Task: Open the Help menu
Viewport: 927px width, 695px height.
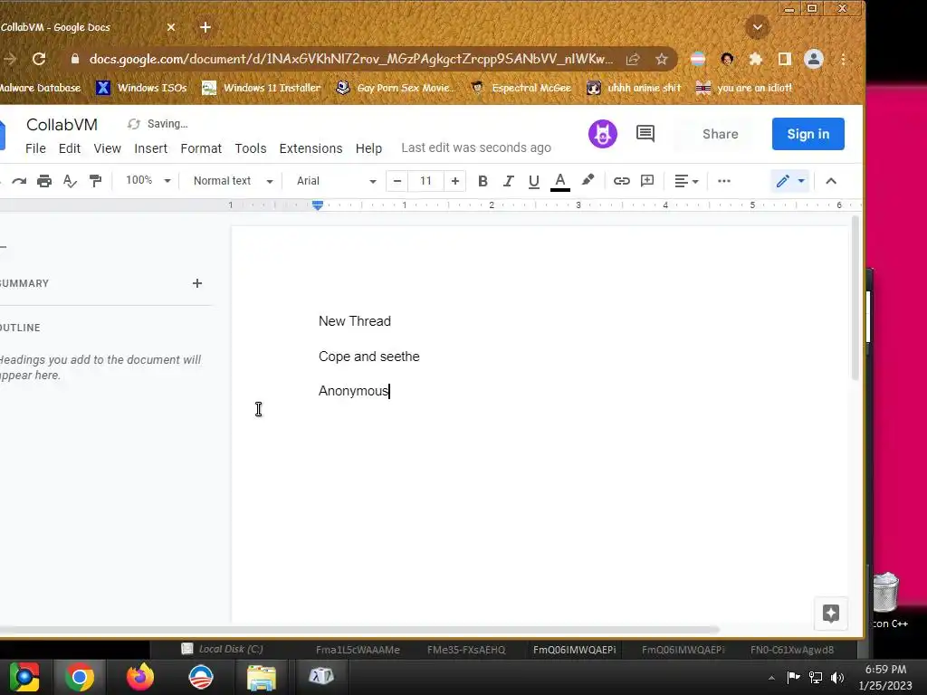Action: [x=369, y=148]
